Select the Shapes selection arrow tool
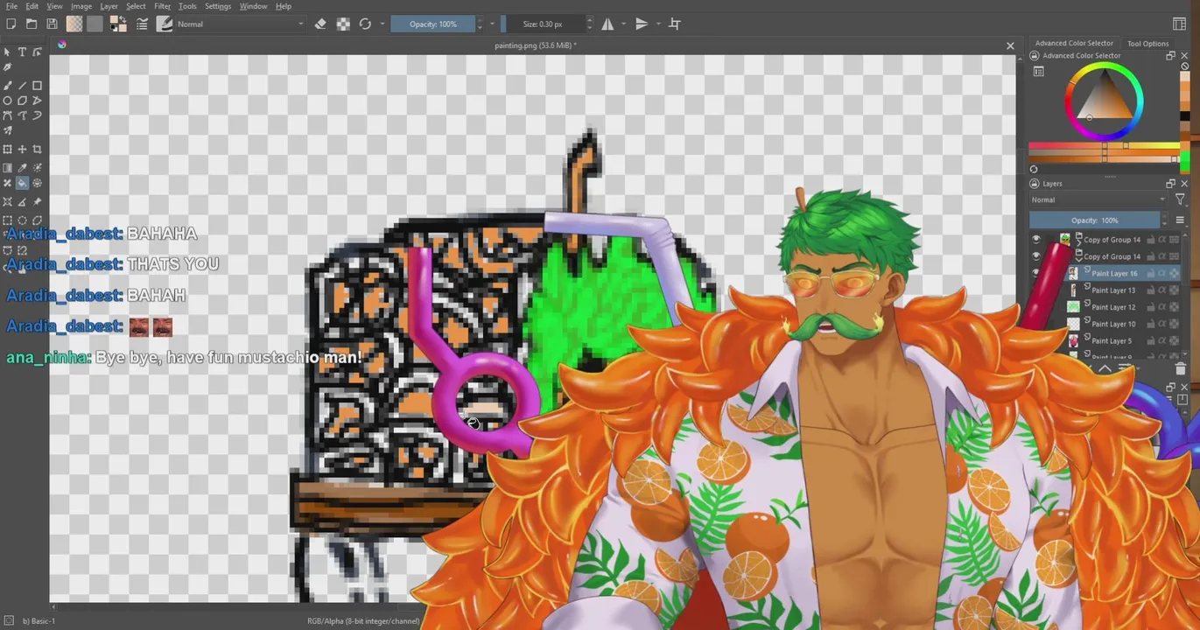 tap(7, 52)
